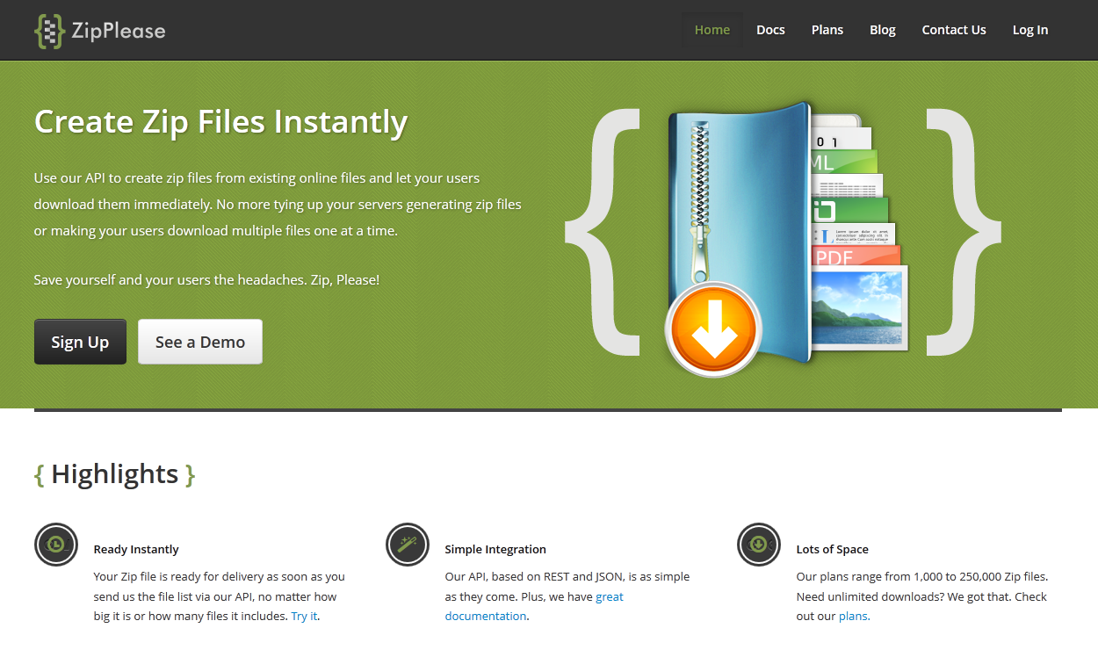This screenshot has width=1098, height=657.
Task: Open the great documentation link
Action: click(x=534, y=606)
